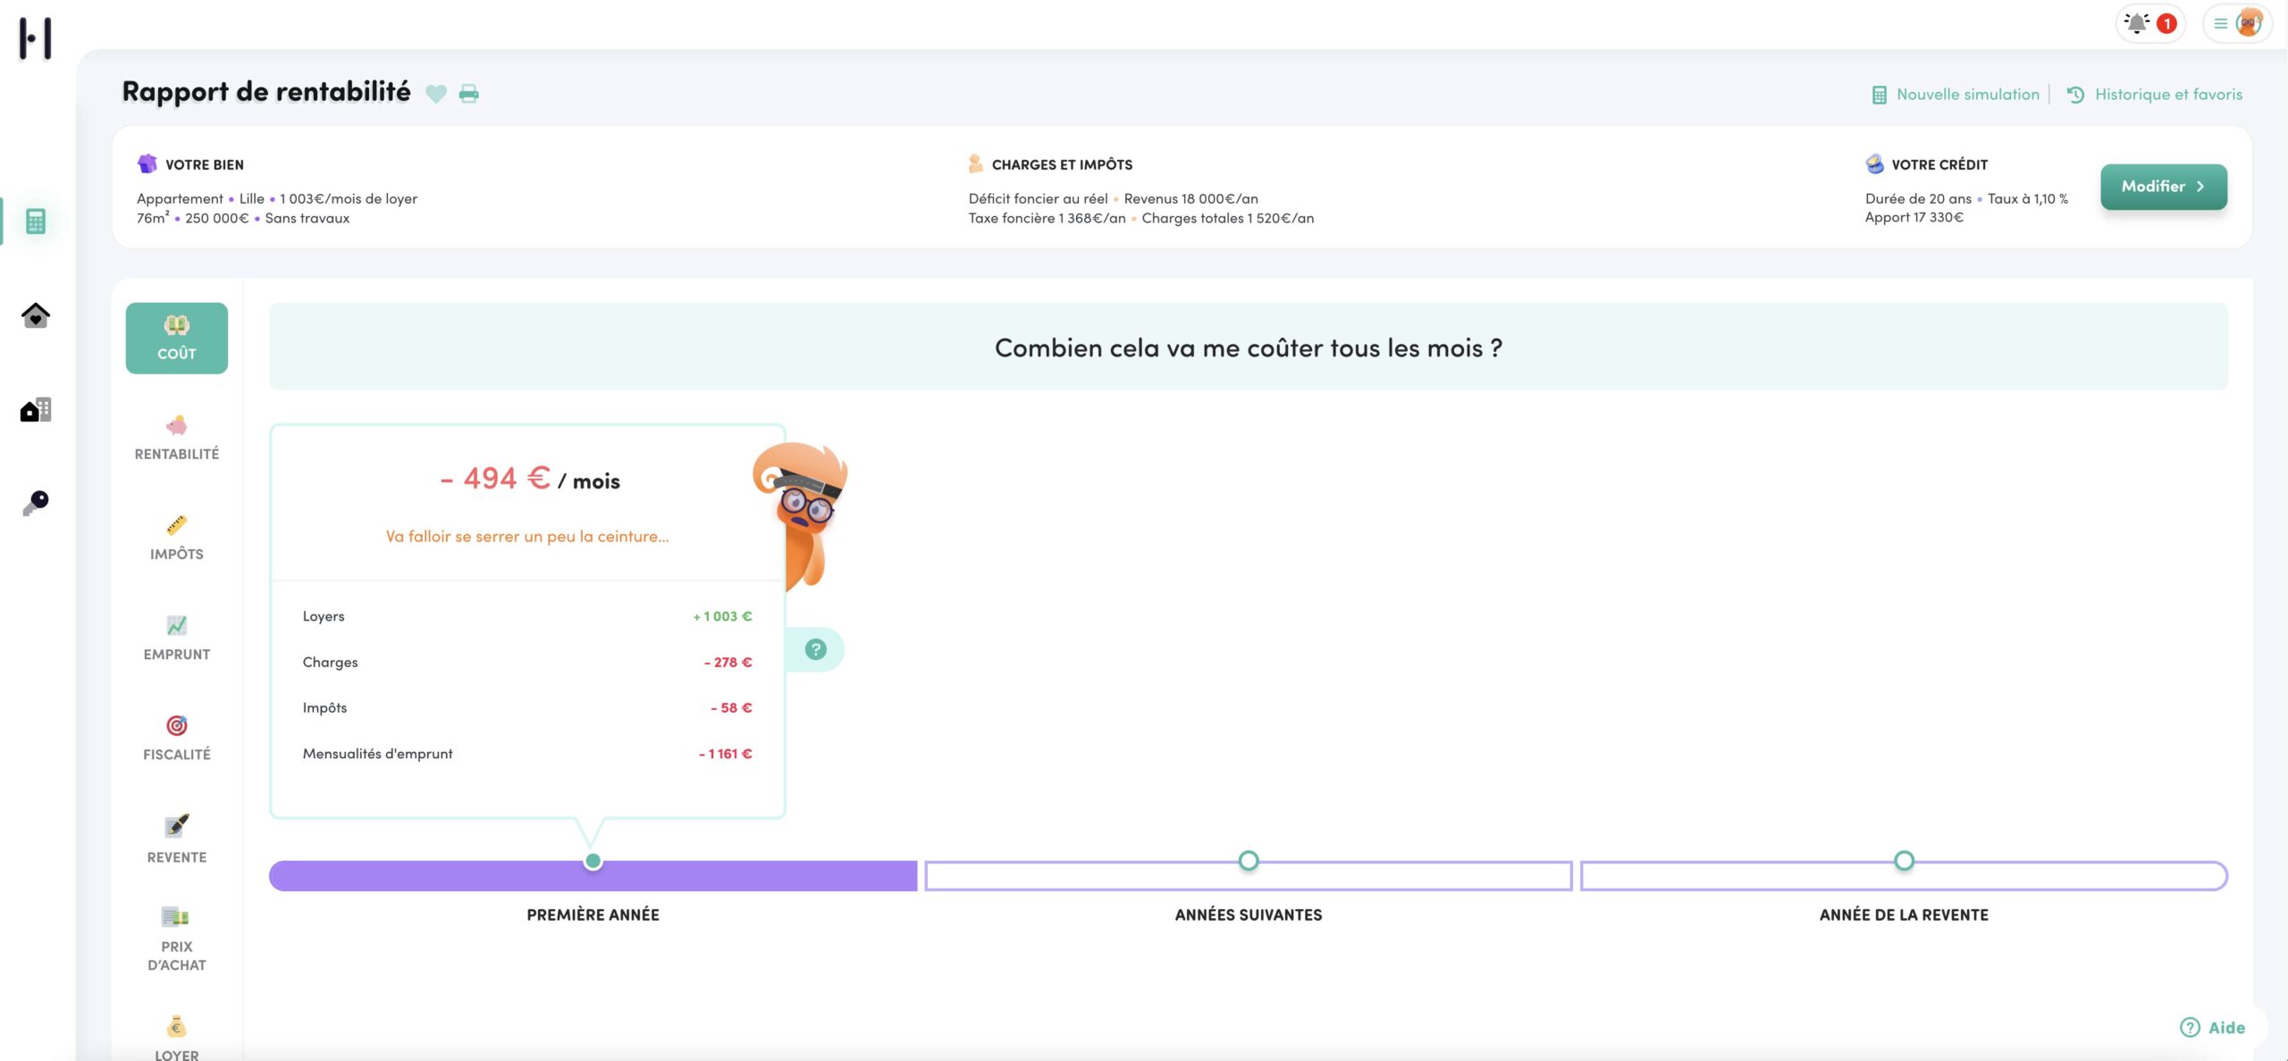Click the Hosman logo at top left

[x=36, y=38]
